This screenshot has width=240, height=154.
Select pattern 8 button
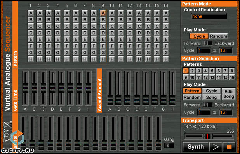coord(232,71)
